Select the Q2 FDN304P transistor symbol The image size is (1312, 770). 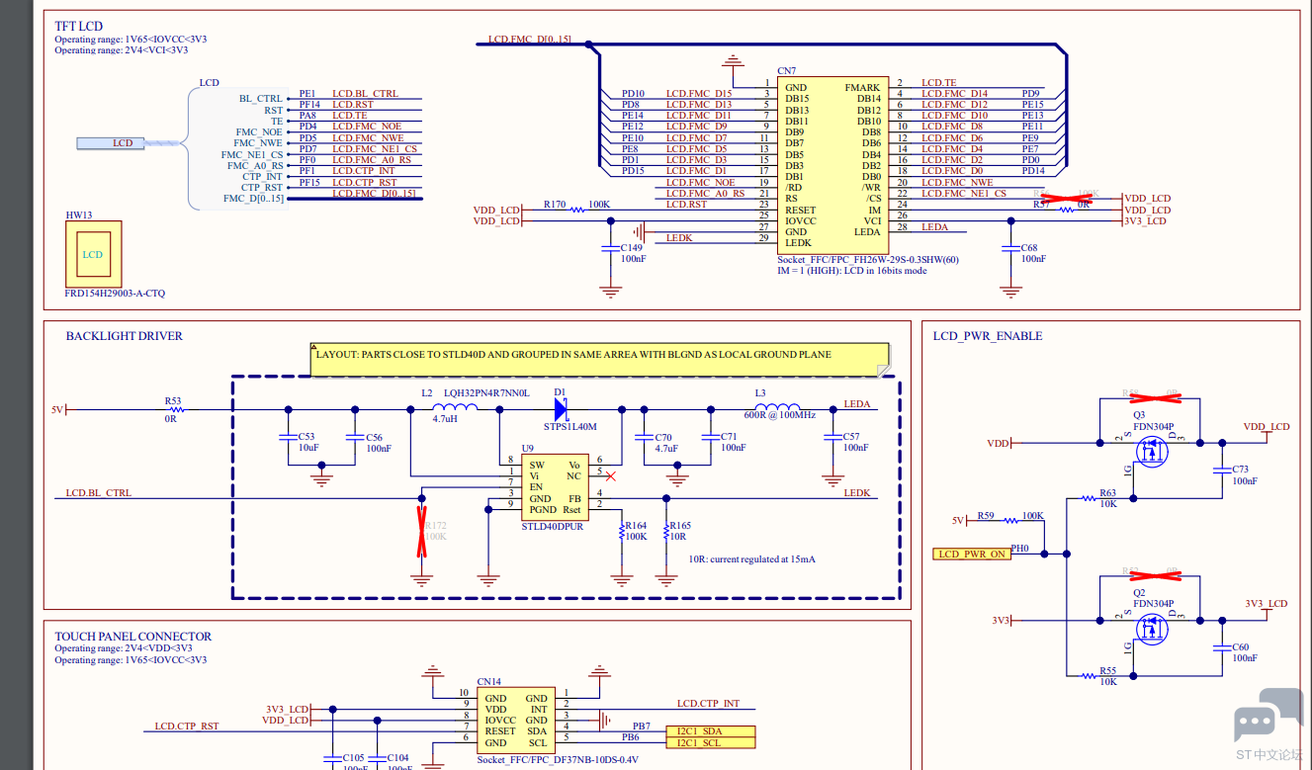click(x=1150, y=629)
